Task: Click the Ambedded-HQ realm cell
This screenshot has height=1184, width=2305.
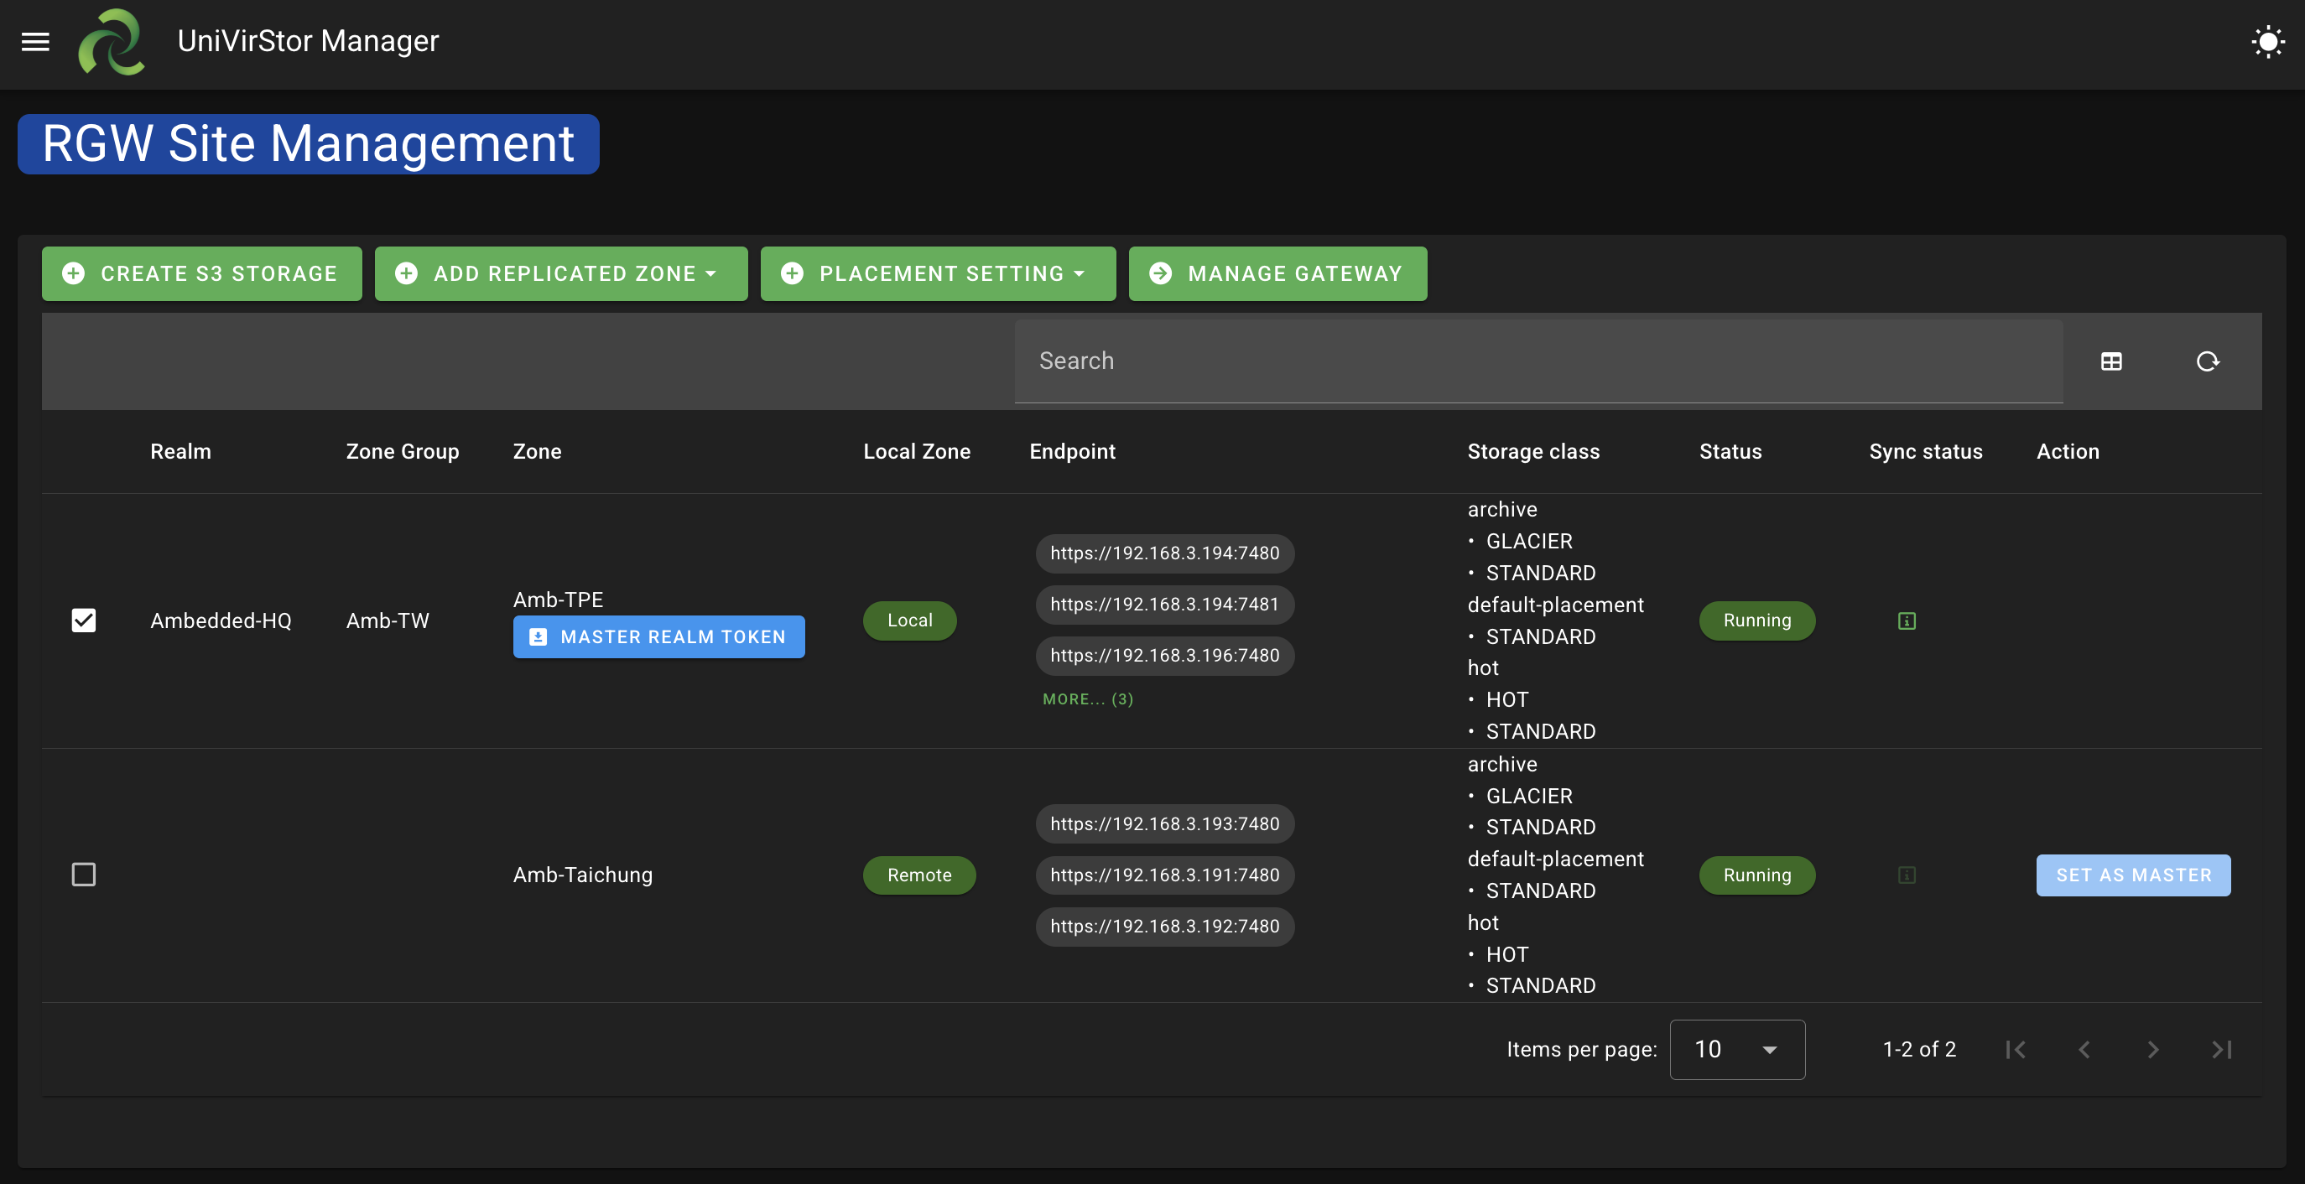Action: point(221,621)
